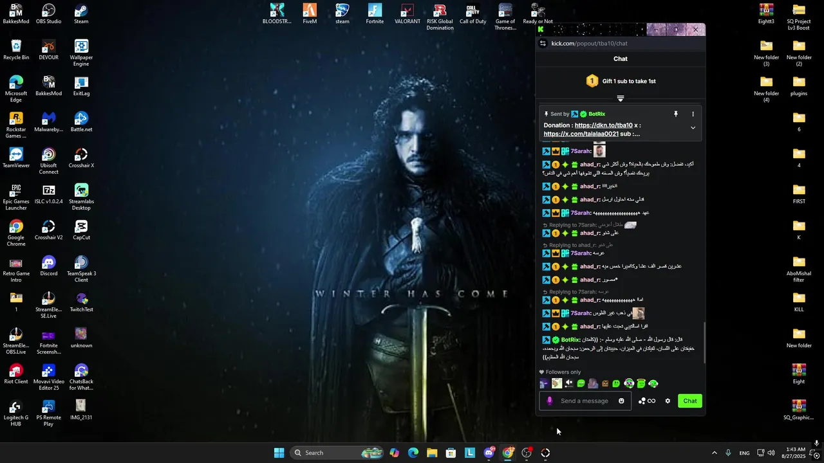Select the IMG_2131 file on desktop

click(81, 410)
